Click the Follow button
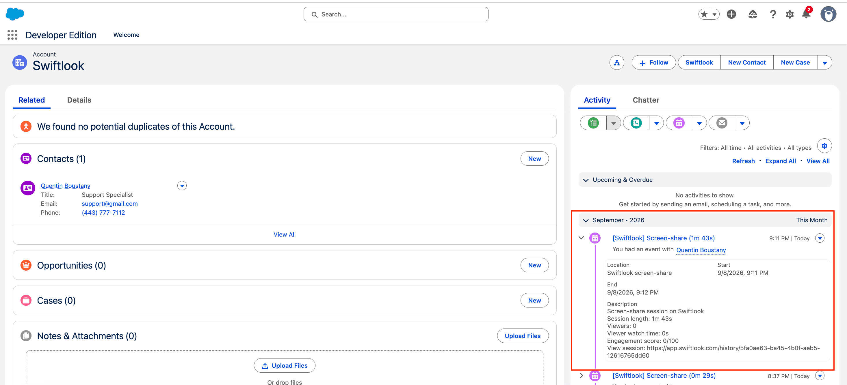The width and height of the screenshot is (847, 385). (654, 62)
